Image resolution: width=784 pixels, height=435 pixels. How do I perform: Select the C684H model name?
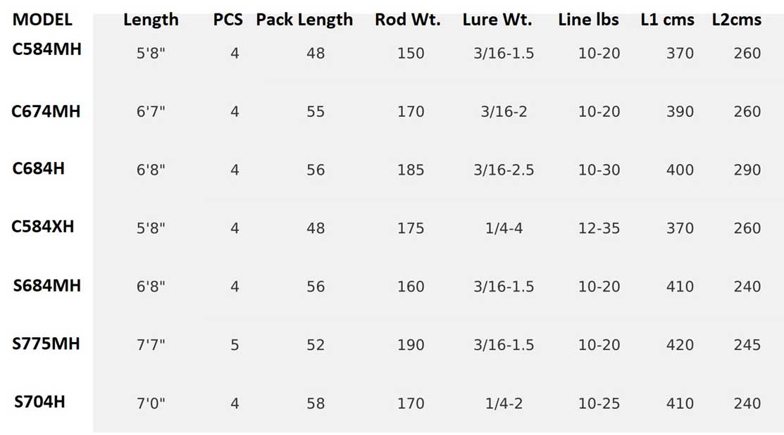pyautogui.click(x=38, y=168)
